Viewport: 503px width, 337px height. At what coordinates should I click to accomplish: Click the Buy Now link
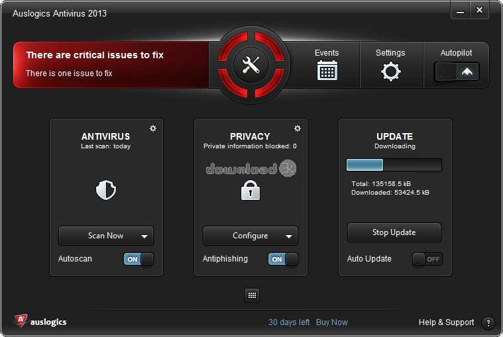[332, 322]
